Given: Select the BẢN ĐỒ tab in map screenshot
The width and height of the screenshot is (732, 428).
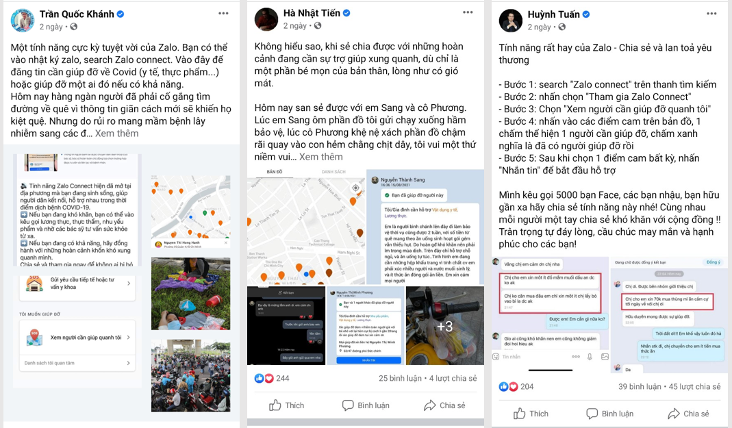Looking at the screenshot, I should coord(275,172).
